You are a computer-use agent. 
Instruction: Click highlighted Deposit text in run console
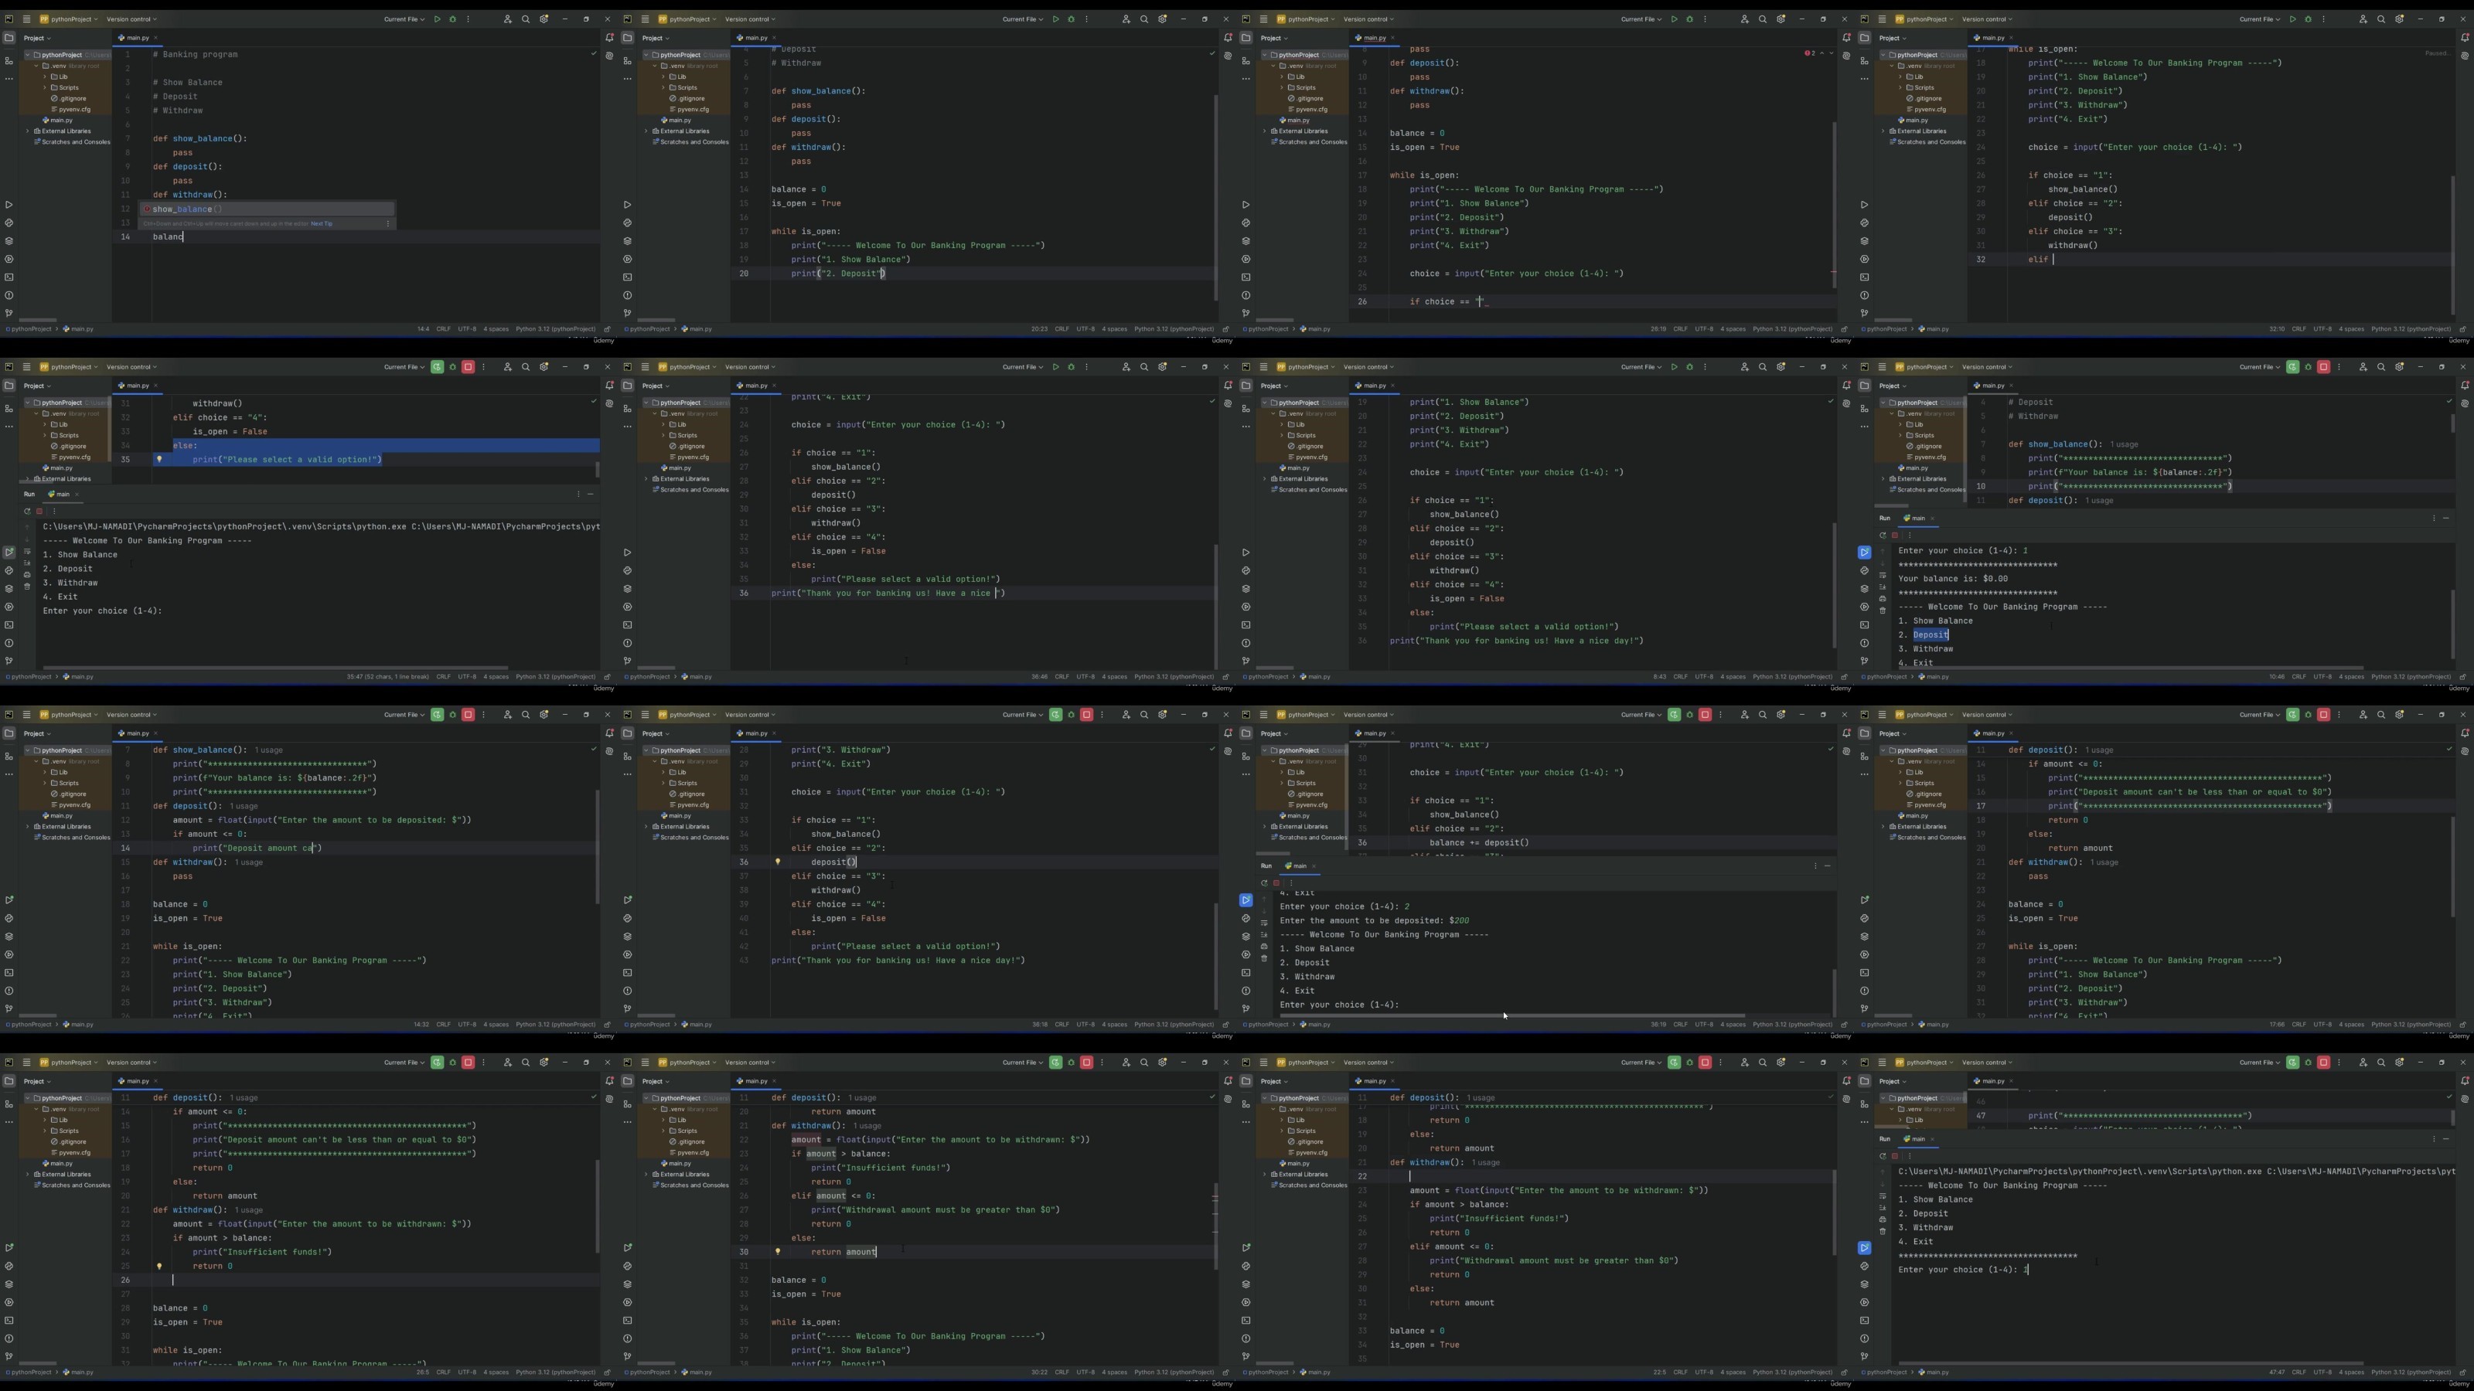pos(1930,634)
